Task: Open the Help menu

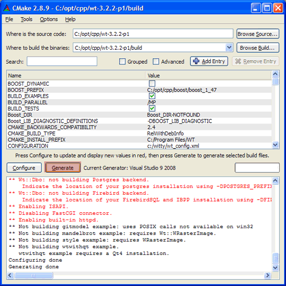Action: [70, 19]
